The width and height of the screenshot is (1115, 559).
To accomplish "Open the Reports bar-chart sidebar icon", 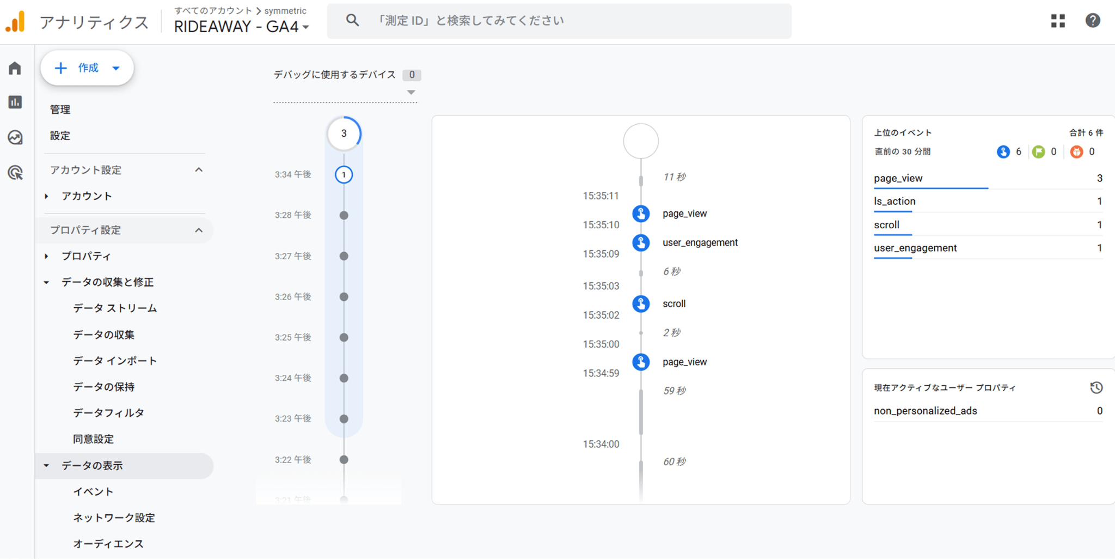I will [15, 102].
